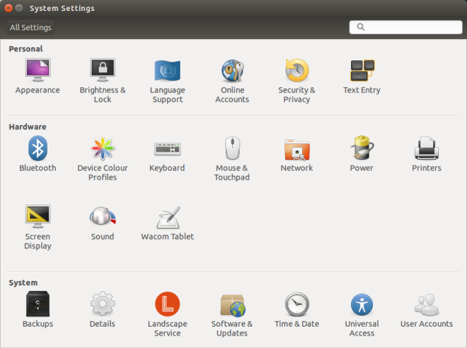The image size is (467, 348).
Task: Open Brightness & Lock settings
Action: point(102,71)
